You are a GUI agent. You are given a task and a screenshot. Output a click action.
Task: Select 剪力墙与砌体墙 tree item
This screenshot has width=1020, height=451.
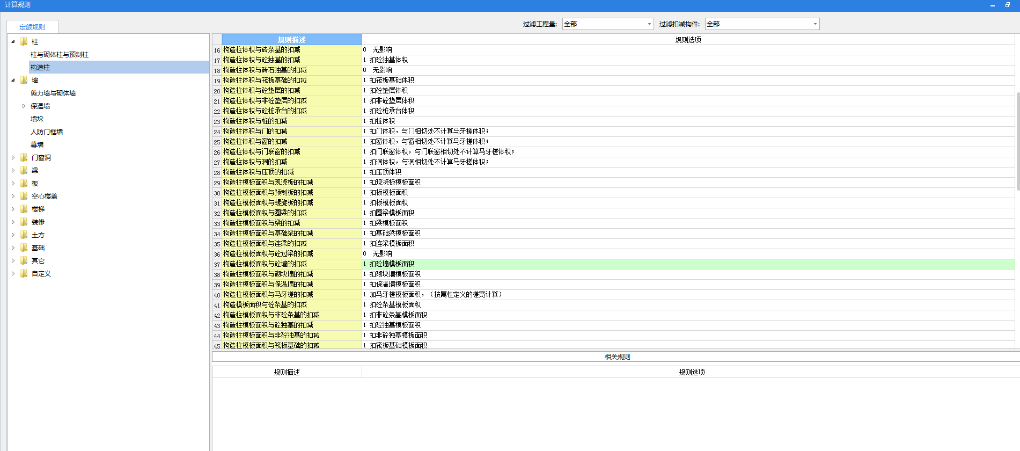(x=53, y=93)
